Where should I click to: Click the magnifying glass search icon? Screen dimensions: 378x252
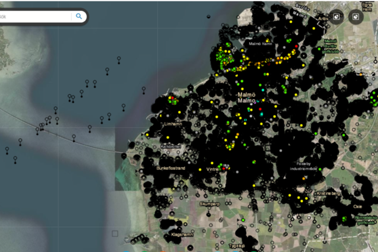(79, 16)
